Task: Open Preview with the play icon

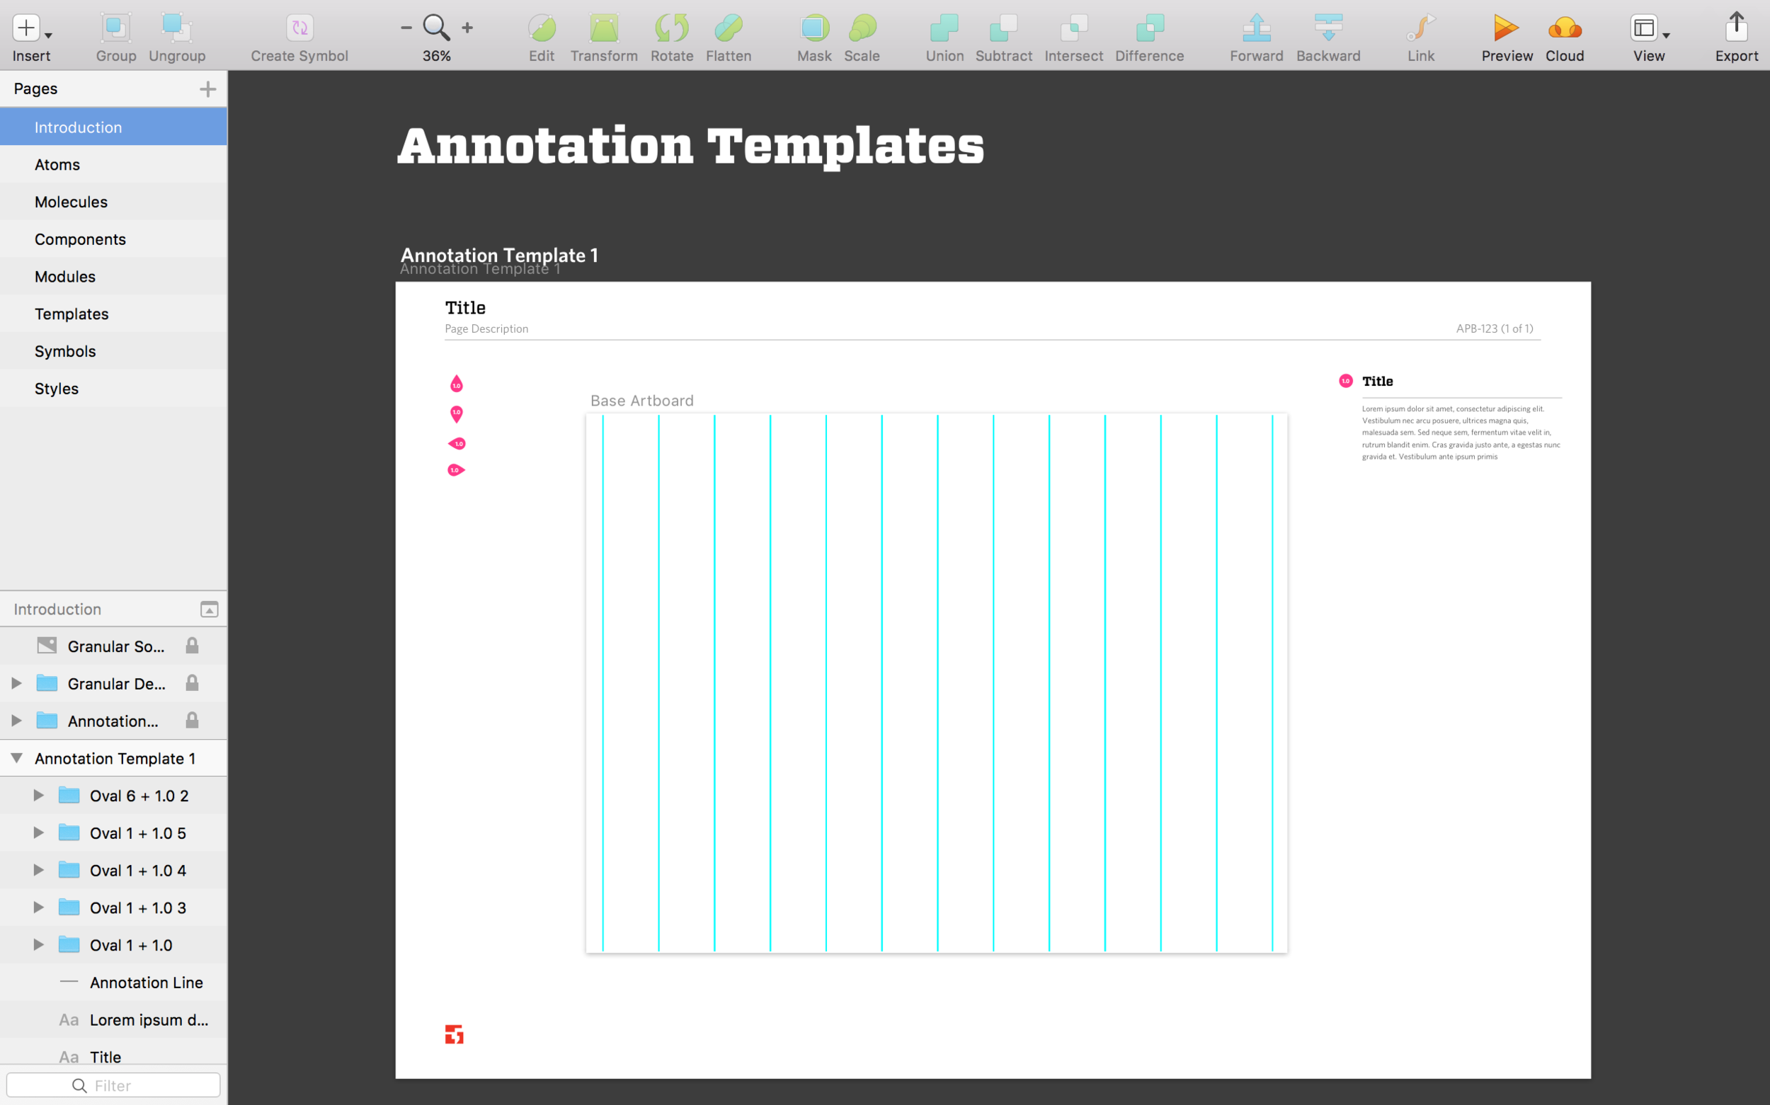Action: tap(1505, 29)
